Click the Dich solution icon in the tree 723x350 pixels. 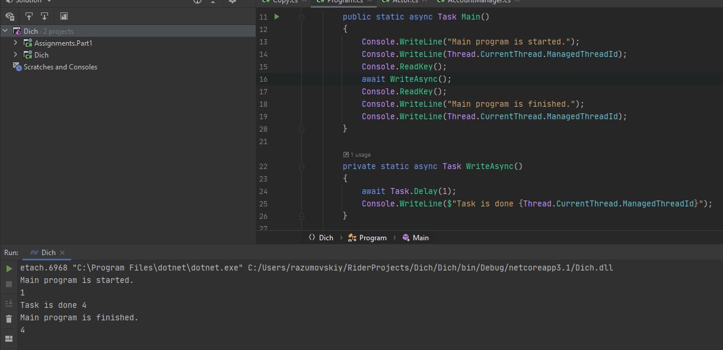[x=17, y=31]
